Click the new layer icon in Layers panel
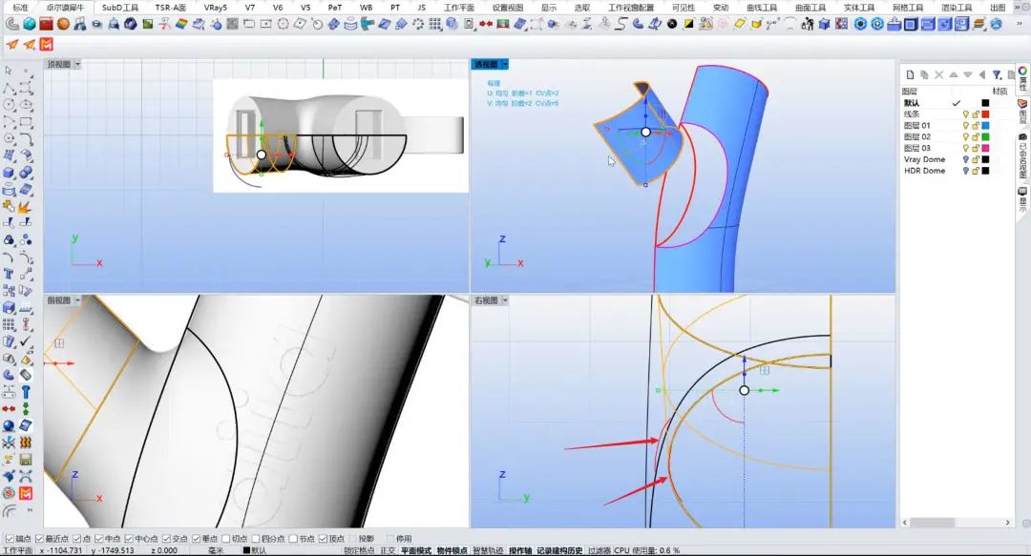Image resolution: width=1031 pixels, height=556 pixels. click(911, 74)
